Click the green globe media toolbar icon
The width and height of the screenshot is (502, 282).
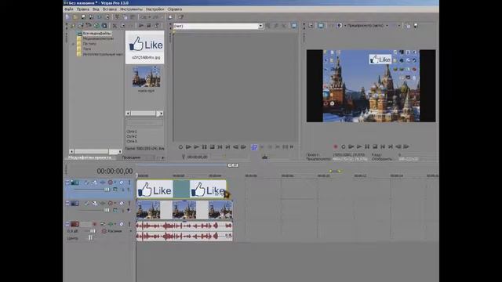coord(96,26)
